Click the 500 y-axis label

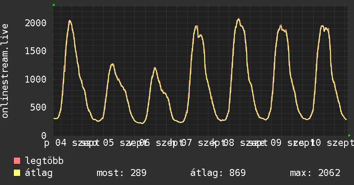pyautogui.click(x=38, y=108)
